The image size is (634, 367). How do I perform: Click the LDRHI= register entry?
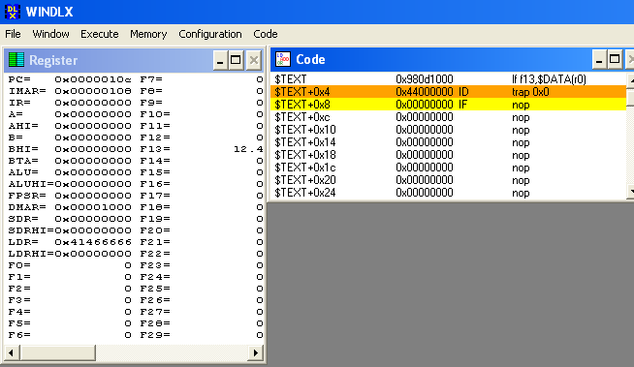coord(70,254)
